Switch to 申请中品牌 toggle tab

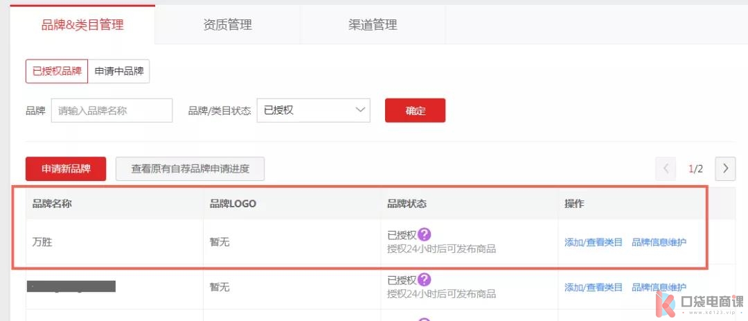click(x=119, y=71)
